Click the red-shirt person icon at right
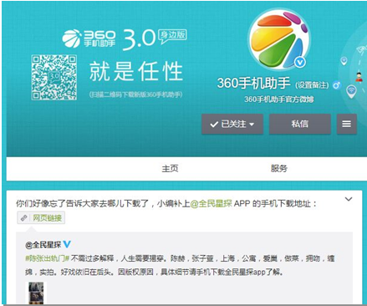This screenshot has width=367, height=306. point(359,77)
